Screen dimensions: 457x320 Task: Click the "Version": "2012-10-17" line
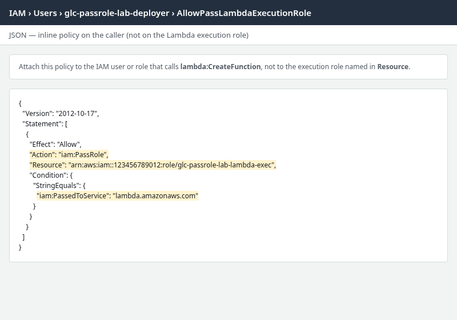click(x=61, y=113)
